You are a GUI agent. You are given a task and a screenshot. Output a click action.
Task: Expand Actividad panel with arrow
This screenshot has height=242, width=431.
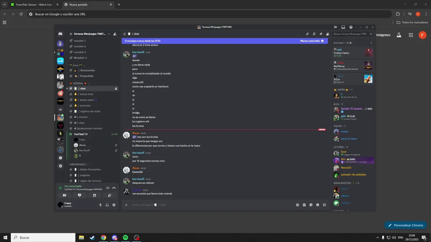tap(371, 43)
